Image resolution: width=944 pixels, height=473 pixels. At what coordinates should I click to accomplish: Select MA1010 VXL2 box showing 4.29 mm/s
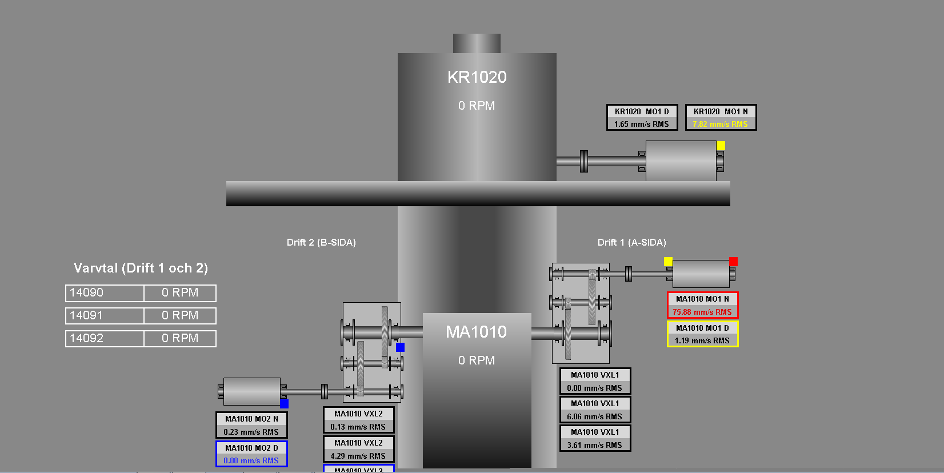tap(358, 449)
